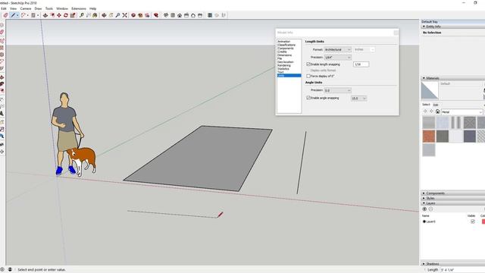Click the Zoom Extents icon

(124, 15)
